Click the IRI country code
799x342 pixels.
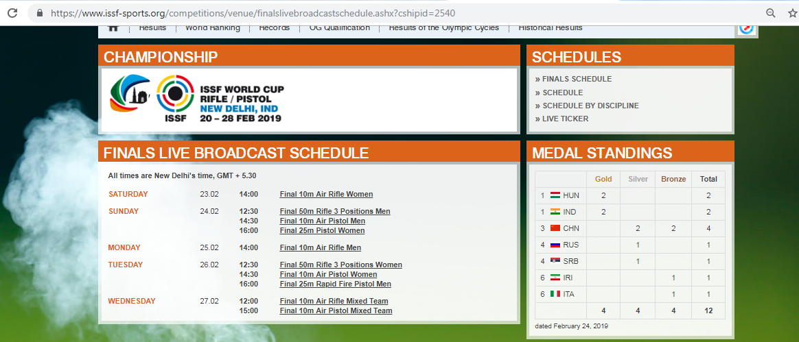pos(568,278)
